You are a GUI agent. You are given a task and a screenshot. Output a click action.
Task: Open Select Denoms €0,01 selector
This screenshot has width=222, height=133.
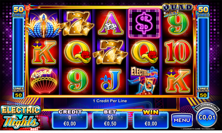pos(207,116)
